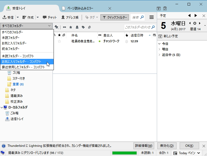Sort by the junk flame column header
This screenshot has height=156, width=207.
(x=127, y=35)
